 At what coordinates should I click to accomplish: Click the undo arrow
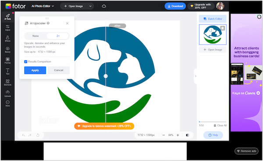[24, 135]
